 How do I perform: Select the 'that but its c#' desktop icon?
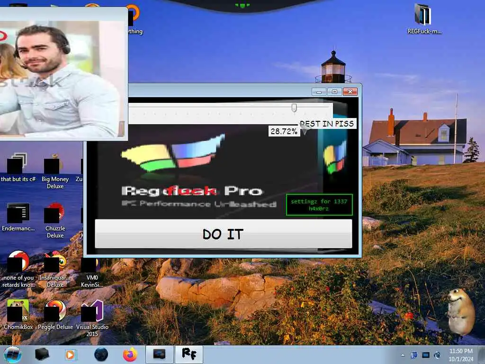pos(18,167)
